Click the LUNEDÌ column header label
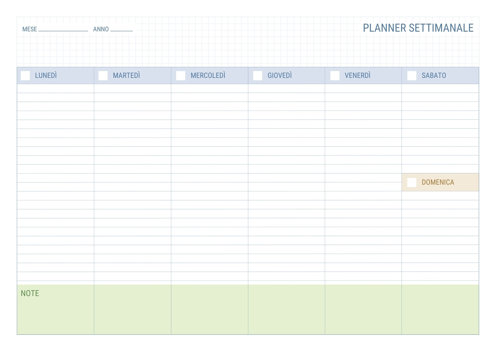Viewport: 496px width, 351px height. 46,75
